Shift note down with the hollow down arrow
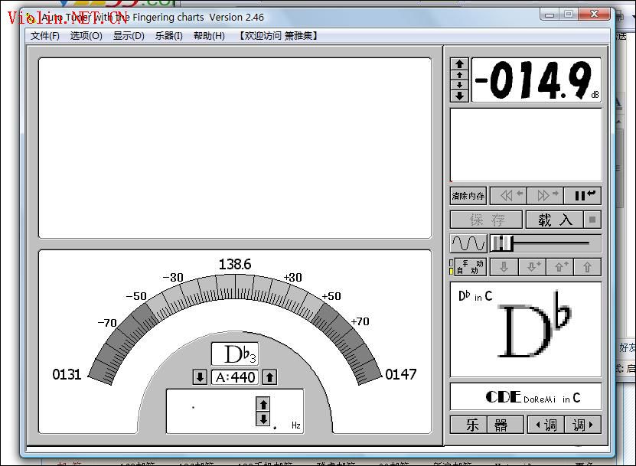The width and height of the screenshot is (636, 466). point(504,267)
